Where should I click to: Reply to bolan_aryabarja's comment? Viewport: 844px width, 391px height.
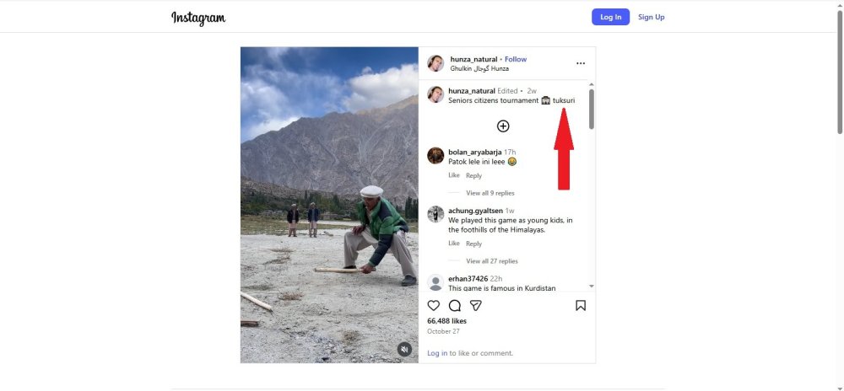(473, 175)
